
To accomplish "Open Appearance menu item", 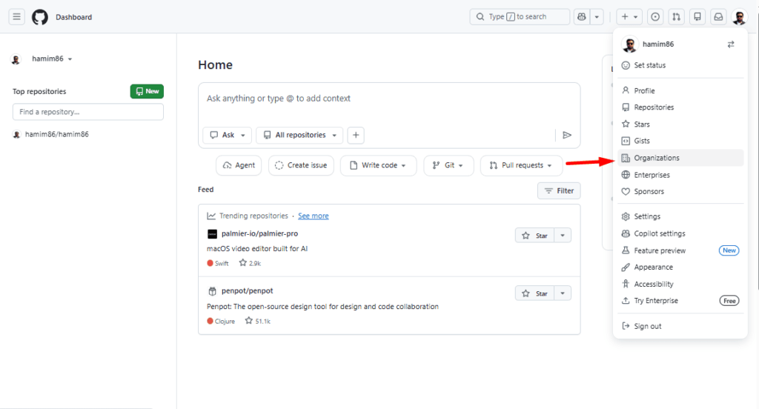I will tap(680, 267).
